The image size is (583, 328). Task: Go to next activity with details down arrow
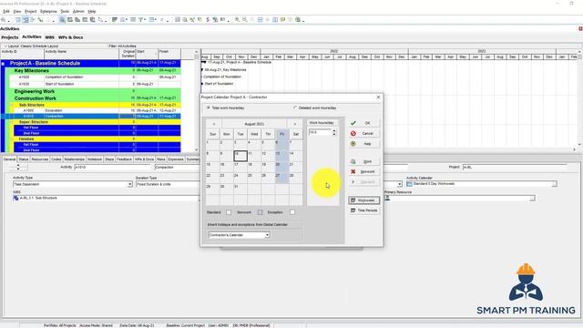pos(18,169)
